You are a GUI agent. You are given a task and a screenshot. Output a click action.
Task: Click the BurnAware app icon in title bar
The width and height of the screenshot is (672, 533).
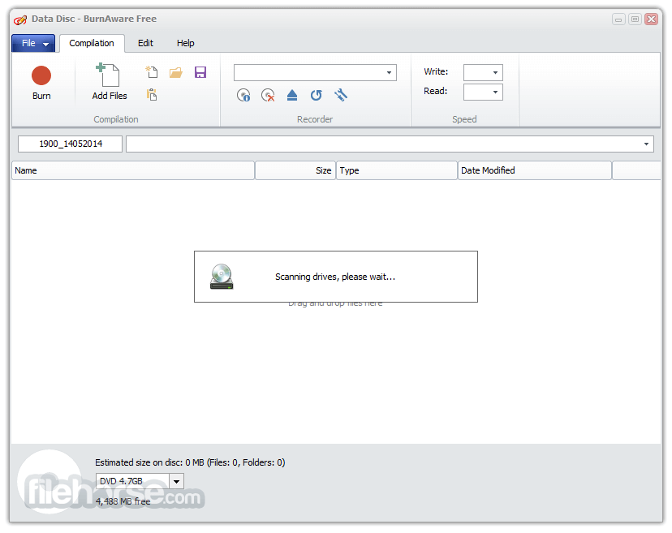coord(20,19)
